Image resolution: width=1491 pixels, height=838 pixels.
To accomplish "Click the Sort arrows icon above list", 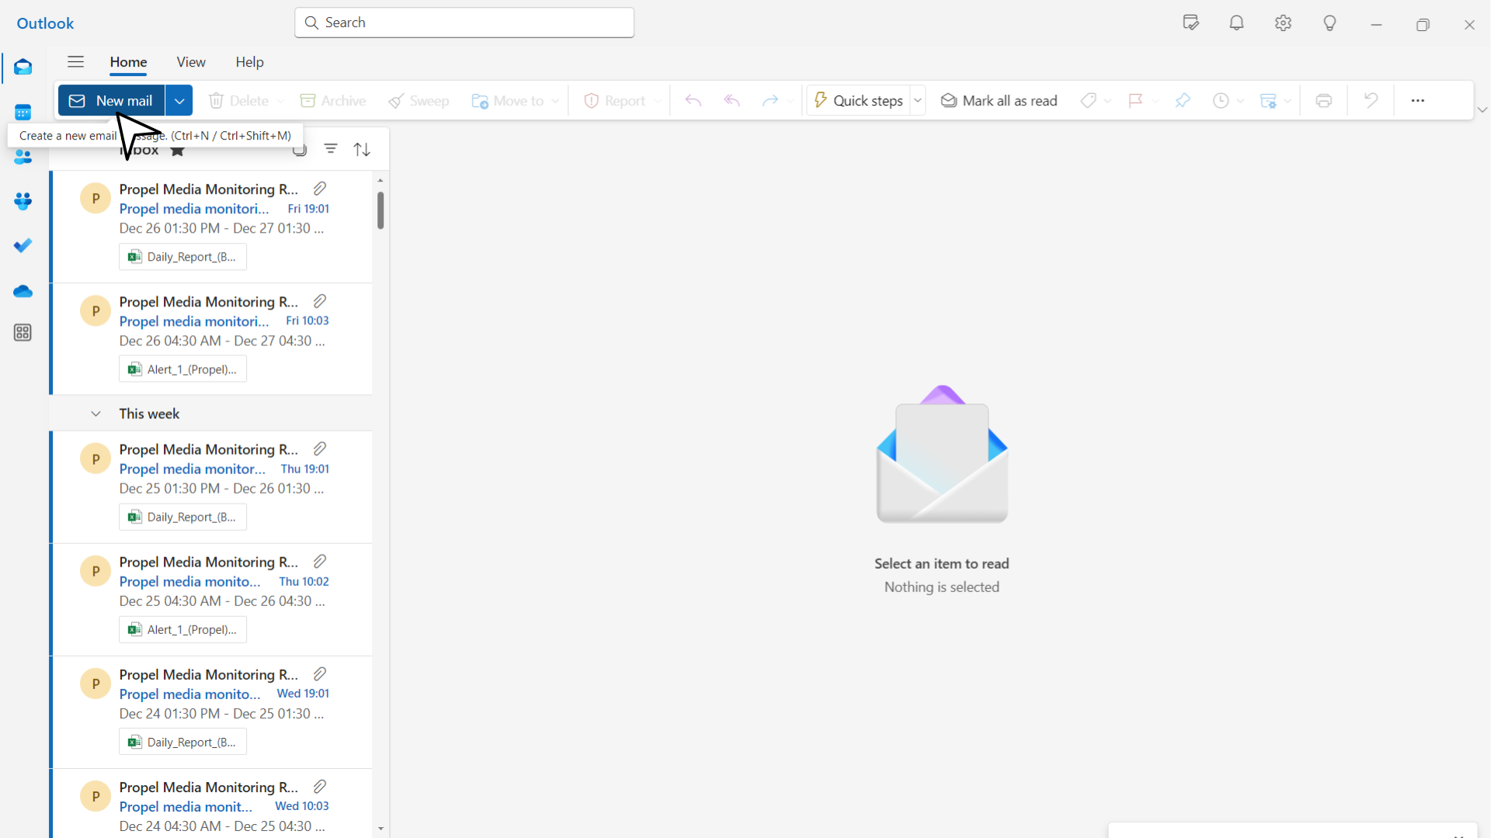I will [x=362, y=150].
